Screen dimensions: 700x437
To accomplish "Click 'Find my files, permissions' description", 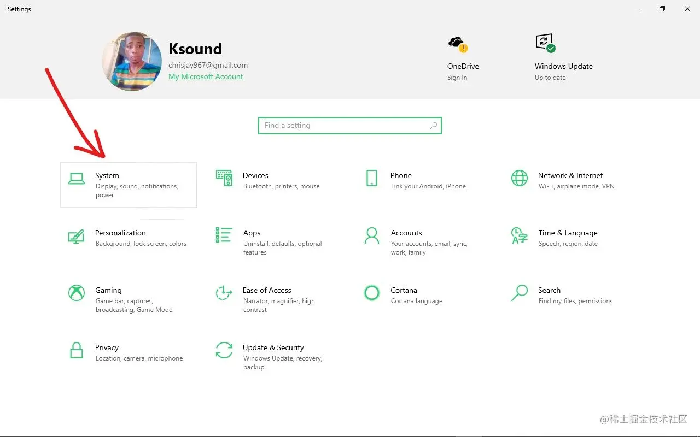I will (x=575, y=301).
